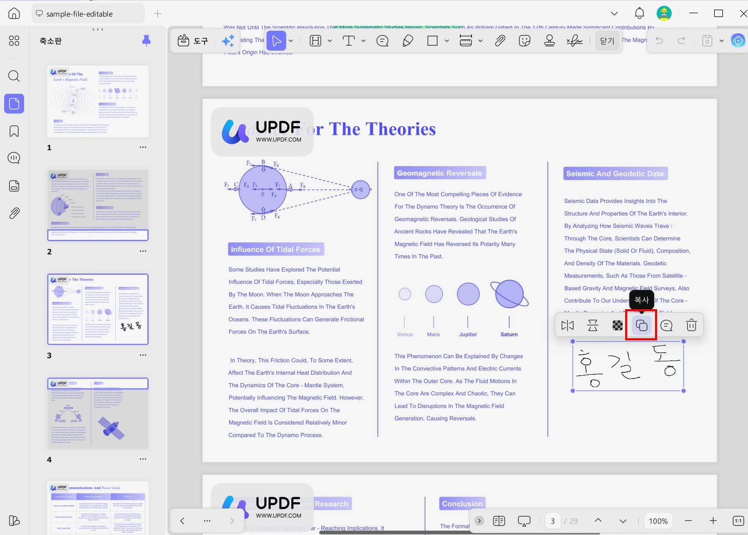
Task: Select the page thumbnails panel icon
Action: point(14,103)
